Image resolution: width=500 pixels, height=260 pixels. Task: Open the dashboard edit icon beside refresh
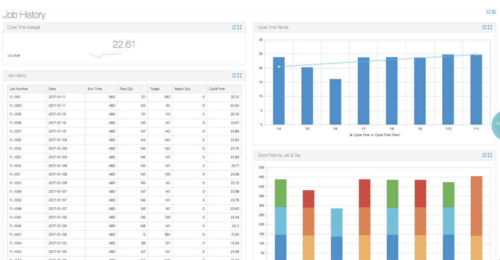point(494,12)
